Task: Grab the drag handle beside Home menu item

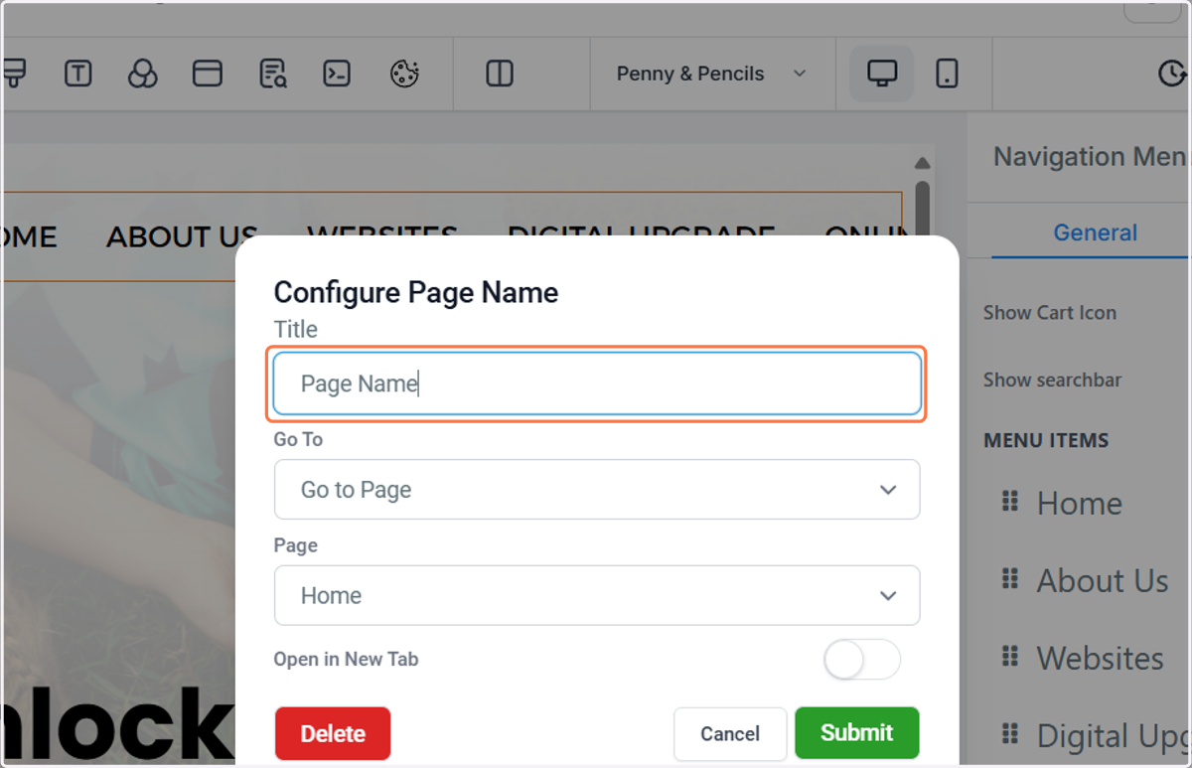Action: tap(1010, 502)
